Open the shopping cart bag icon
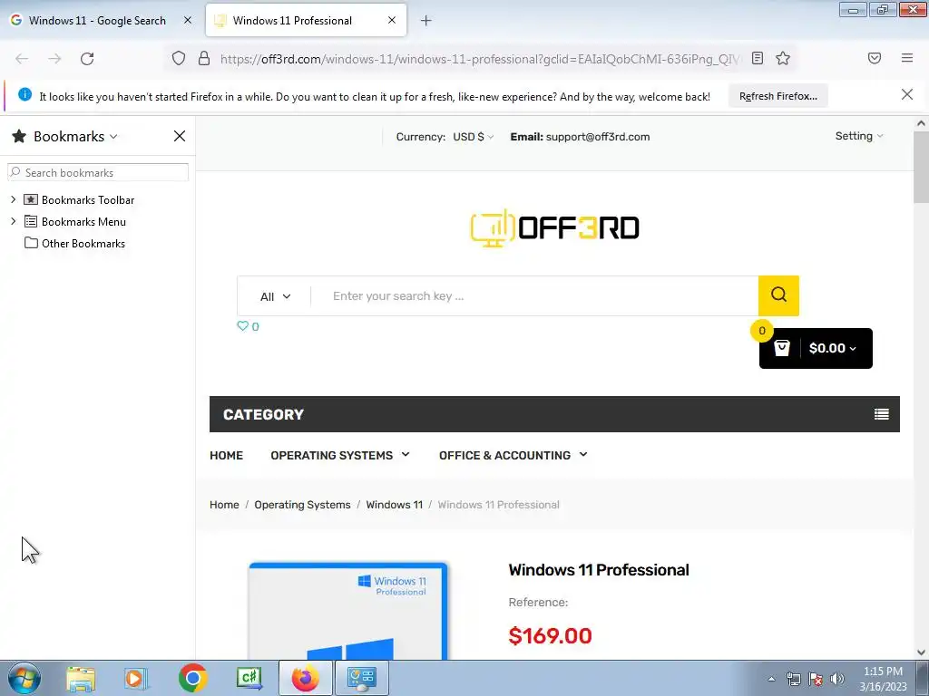The image size is (929, 696). [782, 348]
